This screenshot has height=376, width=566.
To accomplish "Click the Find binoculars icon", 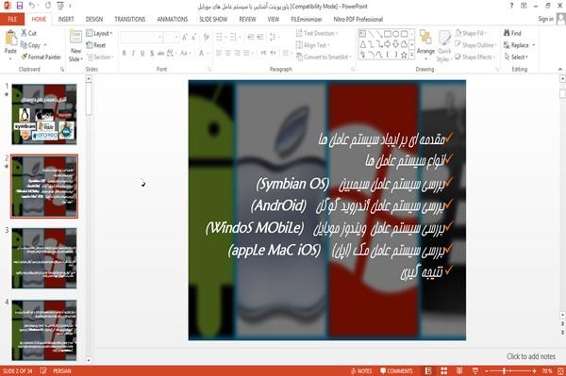I will [x=508, y=33].
